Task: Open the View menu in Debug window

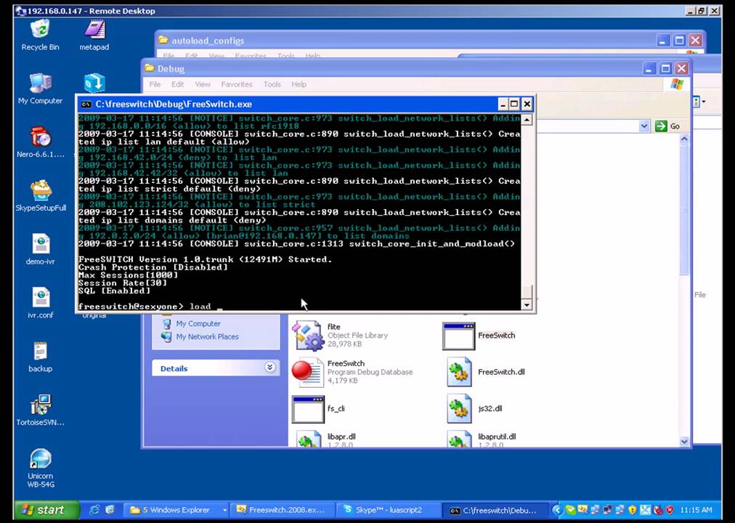Action: pyautogui.click(x=203, y=84)
